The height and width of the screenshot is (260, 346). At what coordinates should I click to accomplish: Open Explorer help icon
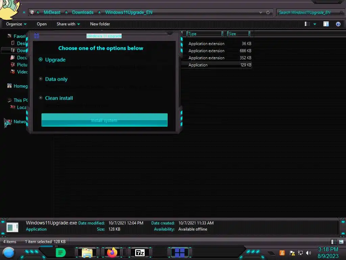pyautogui.click(x=338, y=24)
